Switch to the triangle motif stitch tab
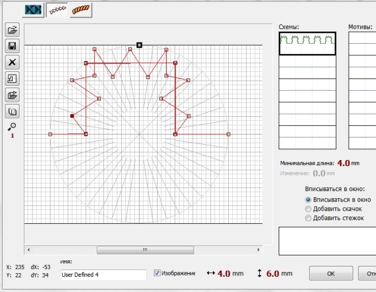Image resolution: width=376 pixels, height=292 pixels. click(x=58, y=10)
